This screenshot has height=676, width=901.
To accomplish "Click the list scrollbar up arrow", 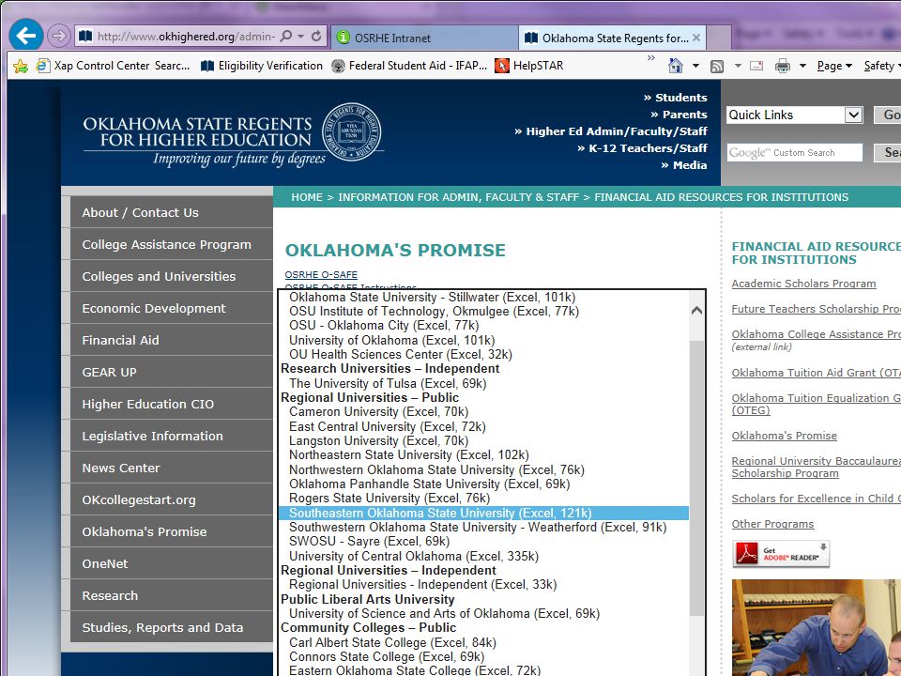I will 697,311.
